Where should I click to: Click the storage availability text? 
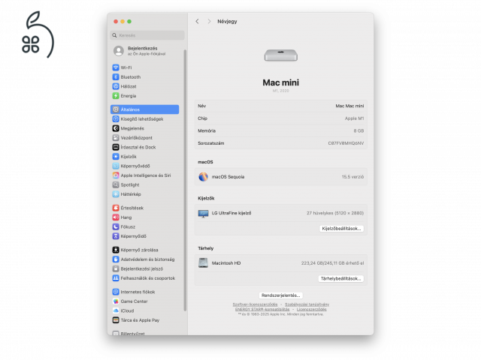(x=332, y=263)
